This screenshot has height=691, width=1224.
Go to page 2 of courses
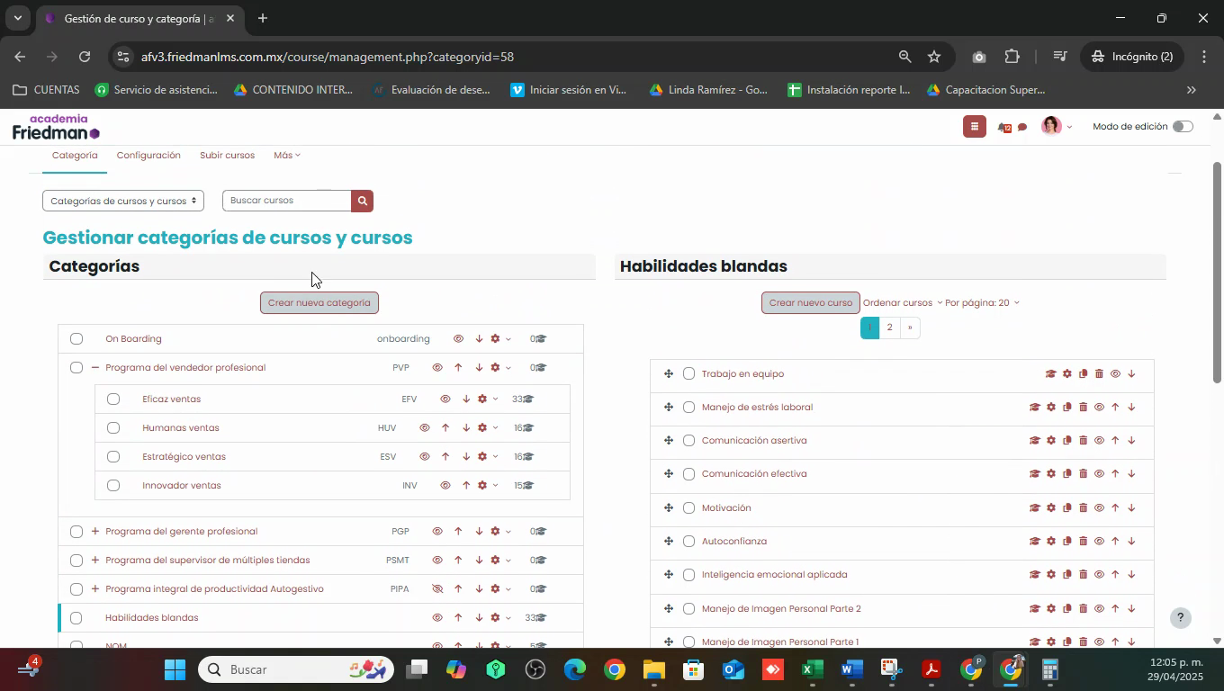889,328
